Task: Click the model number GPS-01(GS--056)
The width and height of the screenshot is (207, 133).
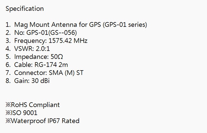Action: click(x=49, y=33)
